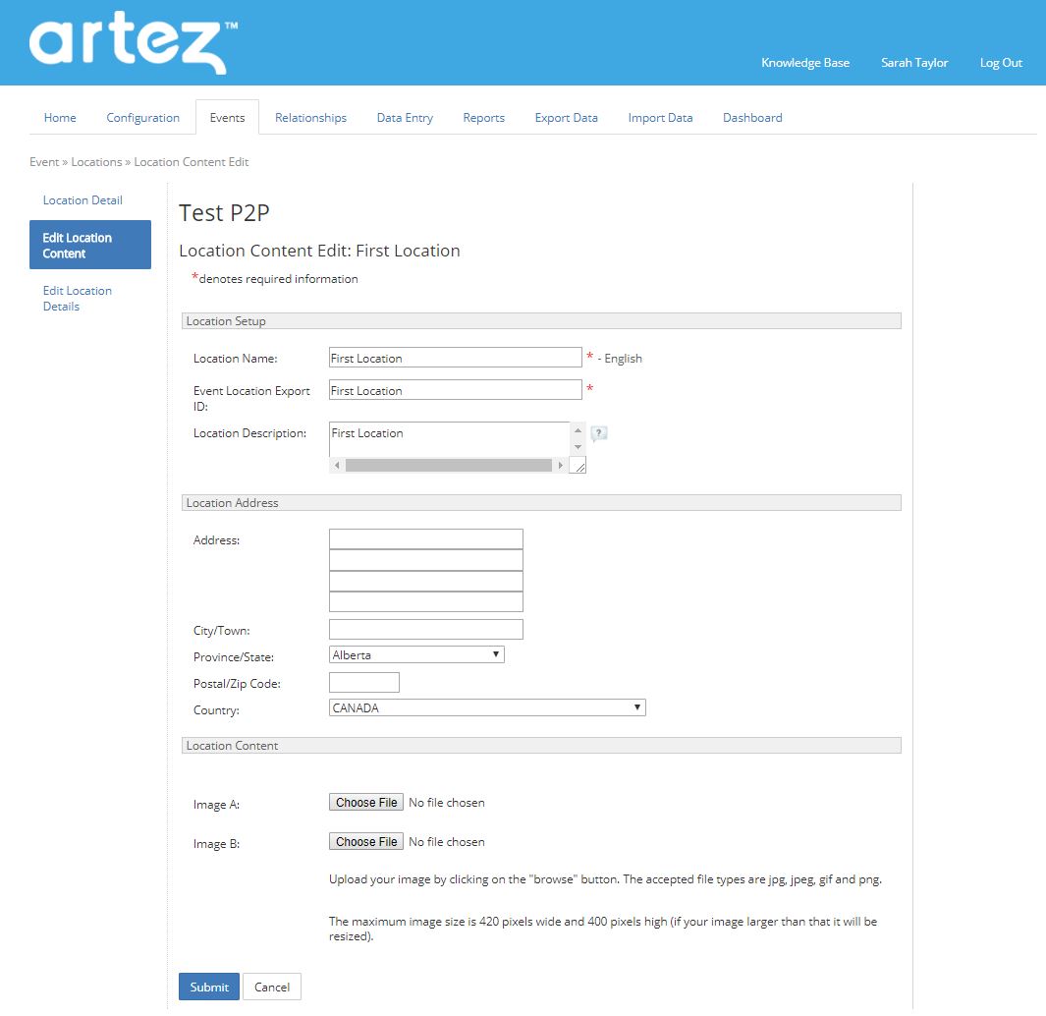The image size is (1046, 1016).
Task: Click the second Address line field
Action: tap(426, 560)
